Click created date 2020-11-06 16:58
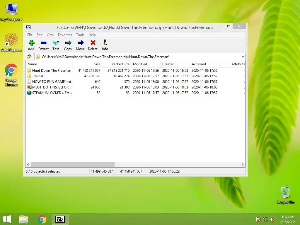Viewport: 300px width, 225px height. tap(175, 71)
